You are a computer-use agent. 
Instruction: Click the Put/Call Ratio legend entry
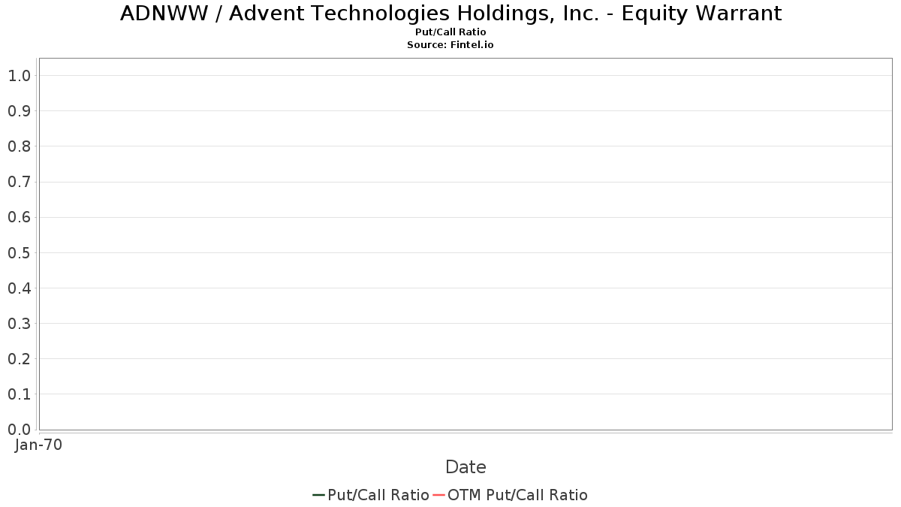(371, 495)
